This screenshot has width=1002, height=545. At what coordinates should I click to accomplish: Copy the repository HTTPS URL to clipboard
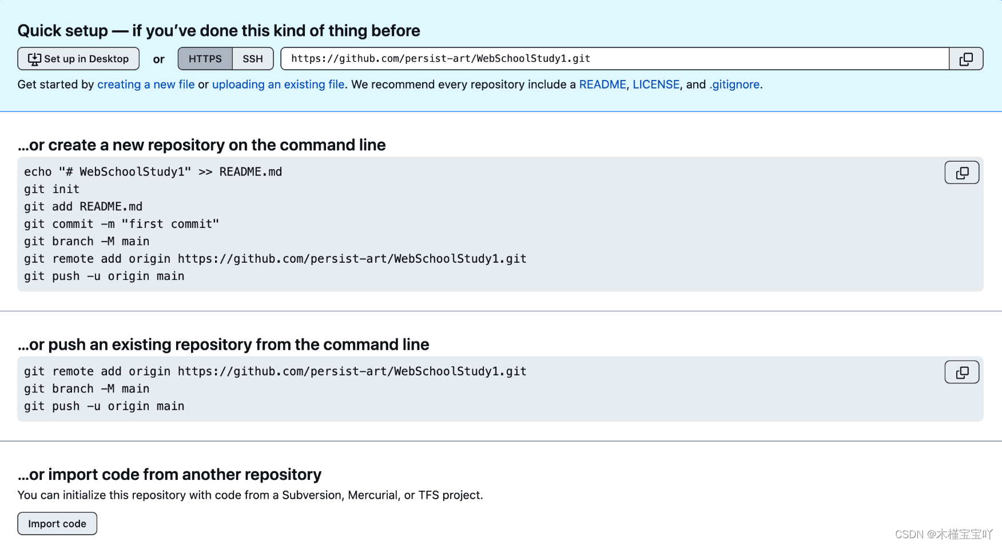[966, 59]
